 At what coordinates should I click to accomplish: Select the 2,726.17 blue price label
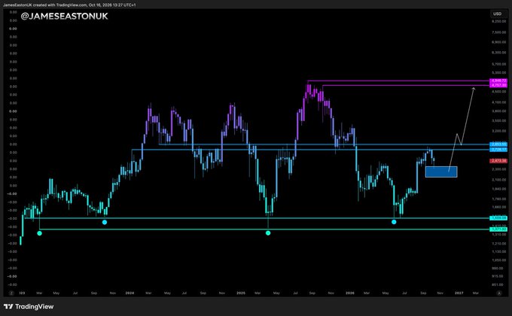coord(498,150)
